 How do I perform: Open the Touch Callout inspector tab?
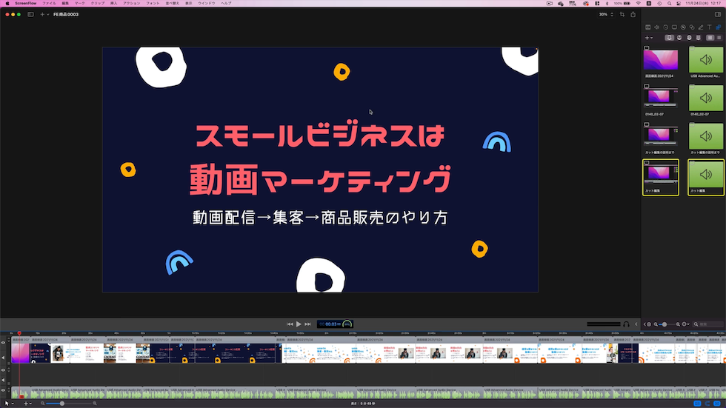point(692,27)
